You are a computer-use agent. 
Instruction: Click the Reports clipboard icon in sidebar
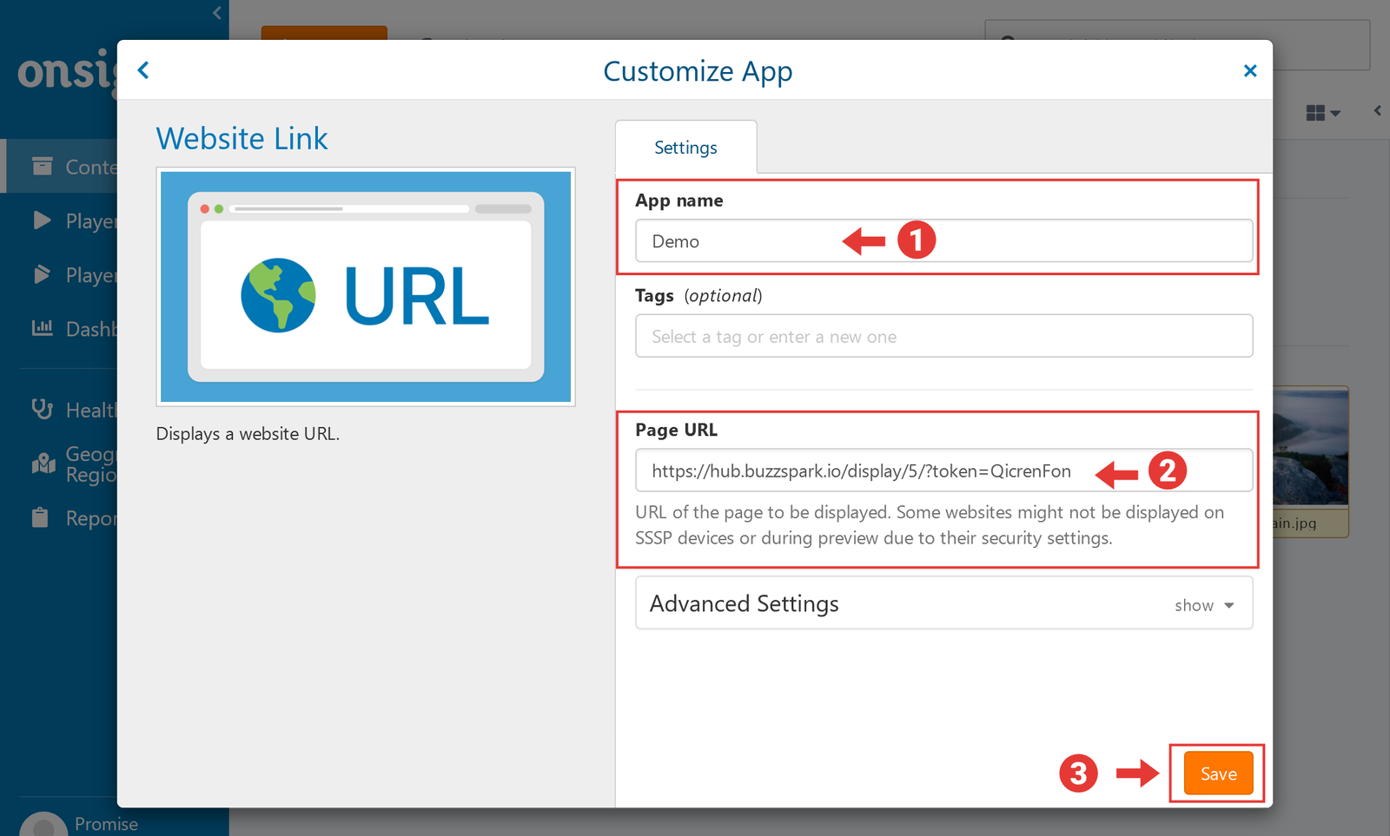(40, 517)
